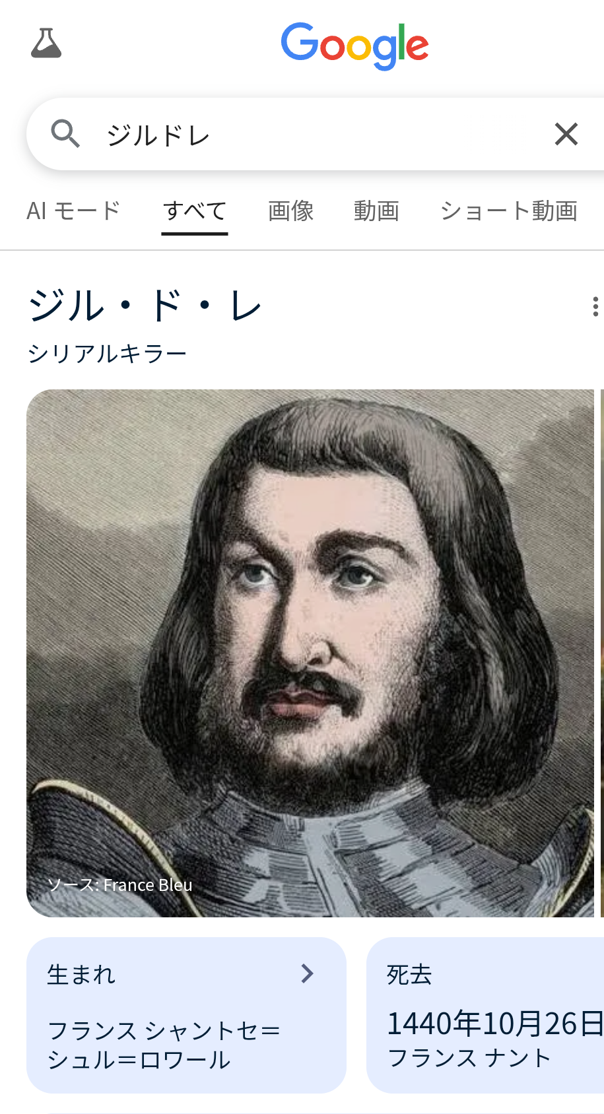Open the 動画 tab
Screen dimensions: 604x1114
376,211
